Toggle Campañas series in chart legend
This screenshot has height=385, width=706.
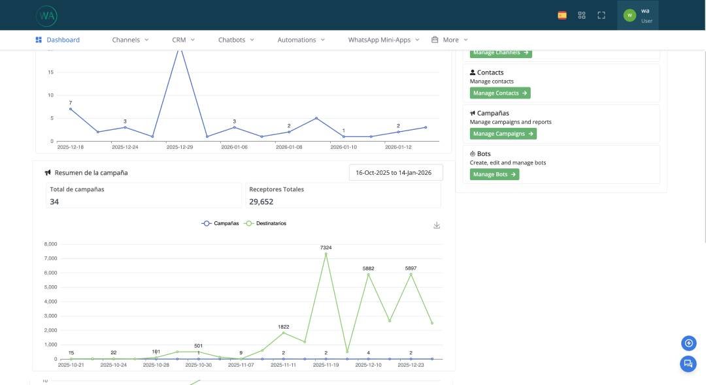[x=220, y=223]
